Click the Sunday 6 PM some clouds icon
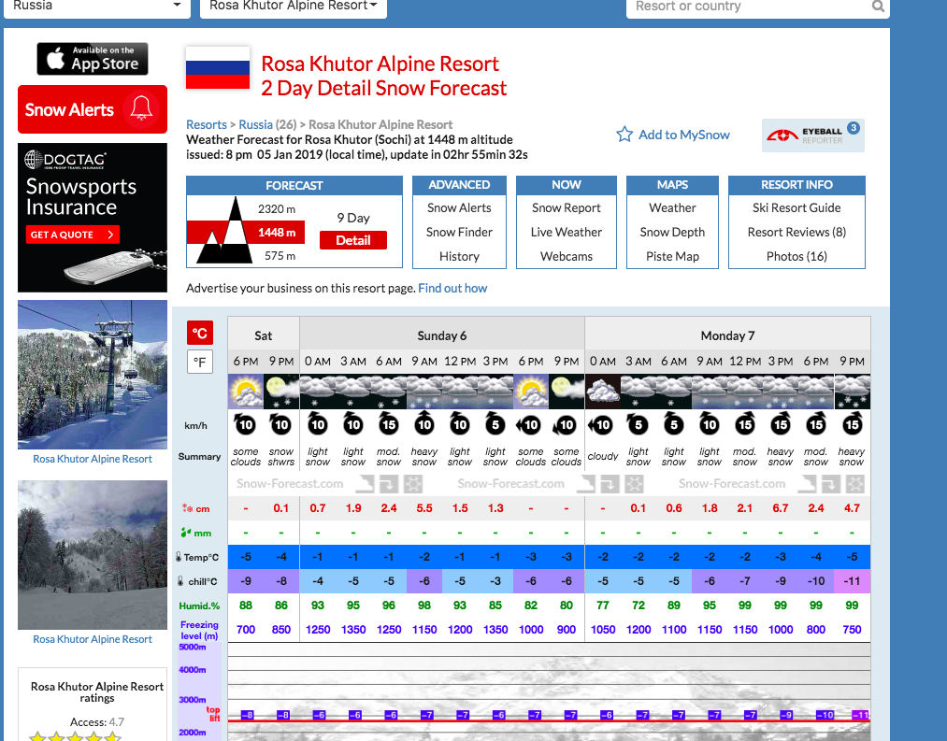This screenshot has width=947, height=741. (531, 392)
